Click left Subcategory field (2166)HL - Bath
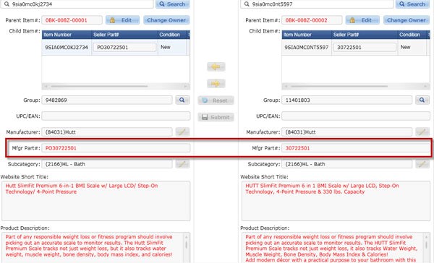Screen dimensions: 434x263 tap(107, 164)
